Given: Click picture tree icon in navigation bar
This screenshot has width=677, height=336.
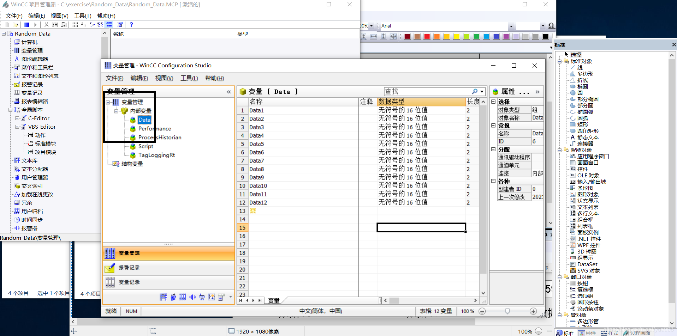Looking at the screenshot, I should pos(202,297).
